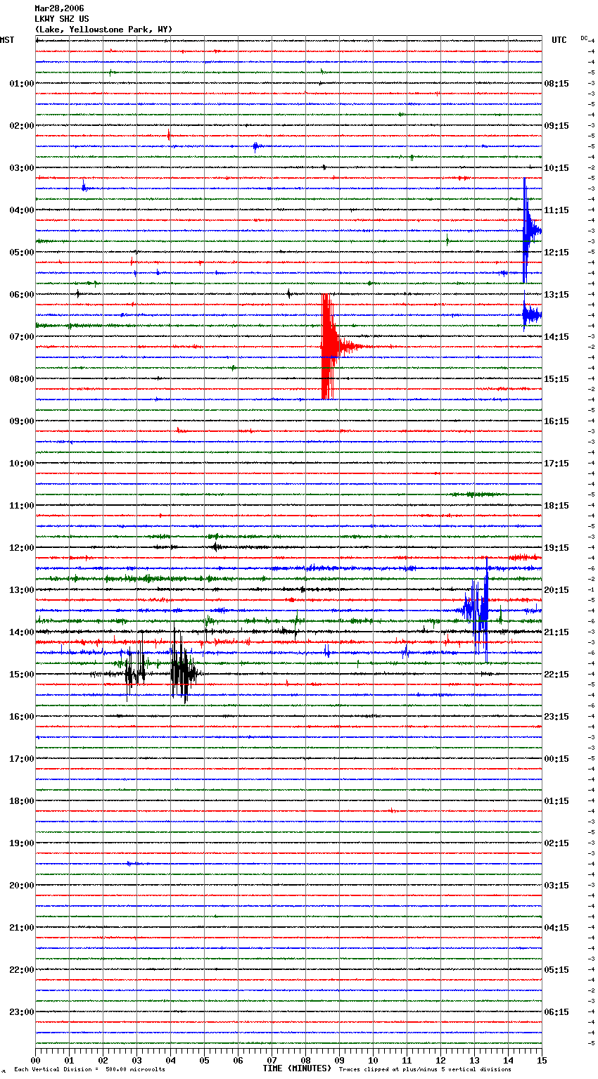Select the 04:00 MST row label
The image size is (598, 1079).
22,210
